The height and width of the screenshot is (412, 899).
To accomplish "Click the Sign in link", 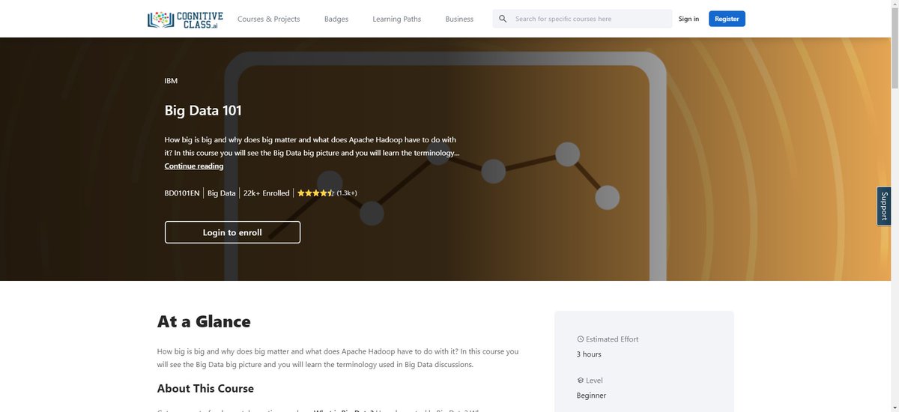I will click(x=688, y=19).
